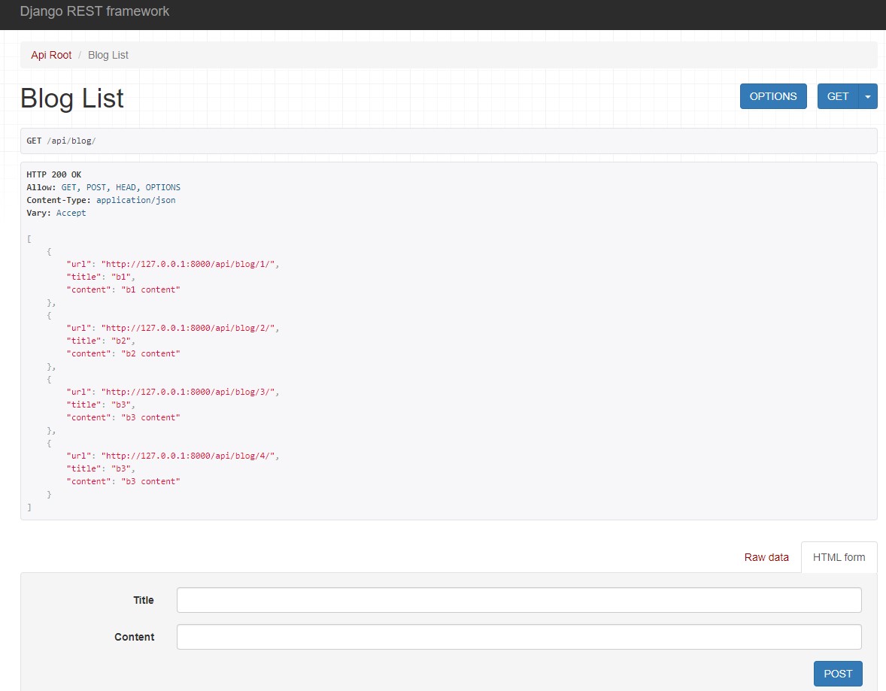886x691 pixels.
Task: Click the GET request button
Action: [837, 96]
